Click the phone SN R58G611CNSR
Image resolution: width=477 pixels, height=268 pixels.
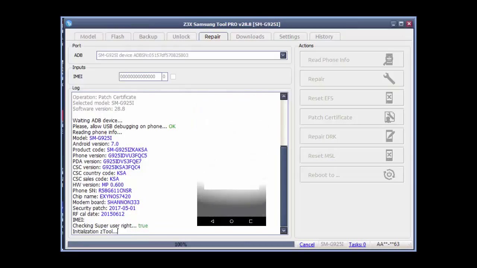pos(115,191)
